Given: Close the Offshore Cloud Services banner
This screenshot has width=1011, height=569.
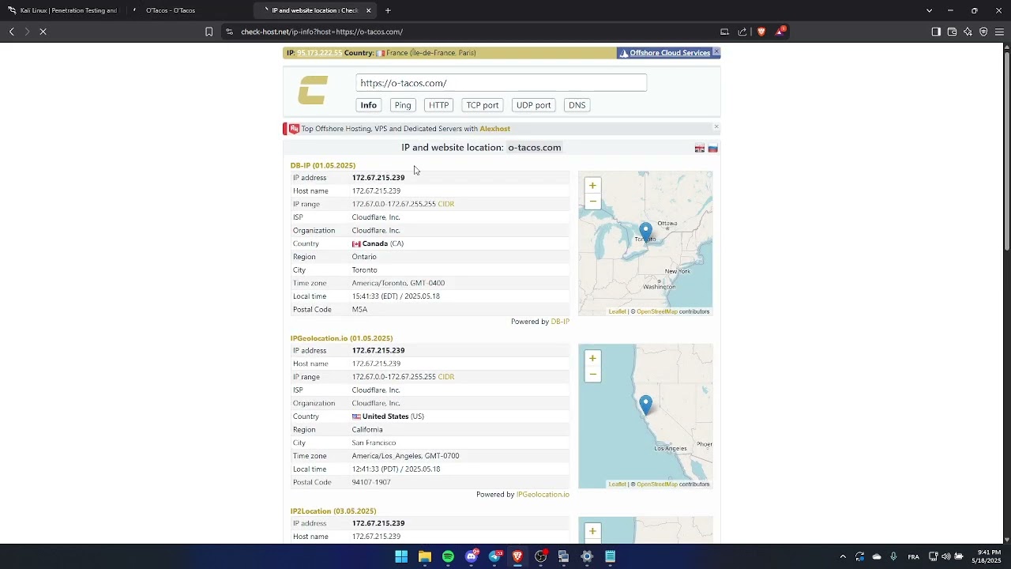Looking at the screenshot, I should (716, 52).
